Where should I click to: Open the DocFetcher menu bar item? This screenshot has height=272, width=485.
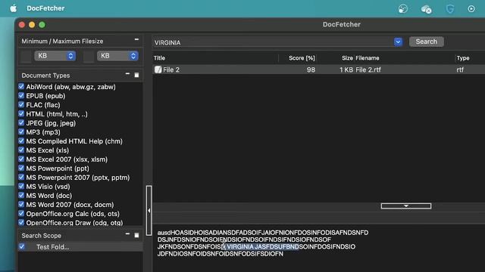click(x=45, y=8)
